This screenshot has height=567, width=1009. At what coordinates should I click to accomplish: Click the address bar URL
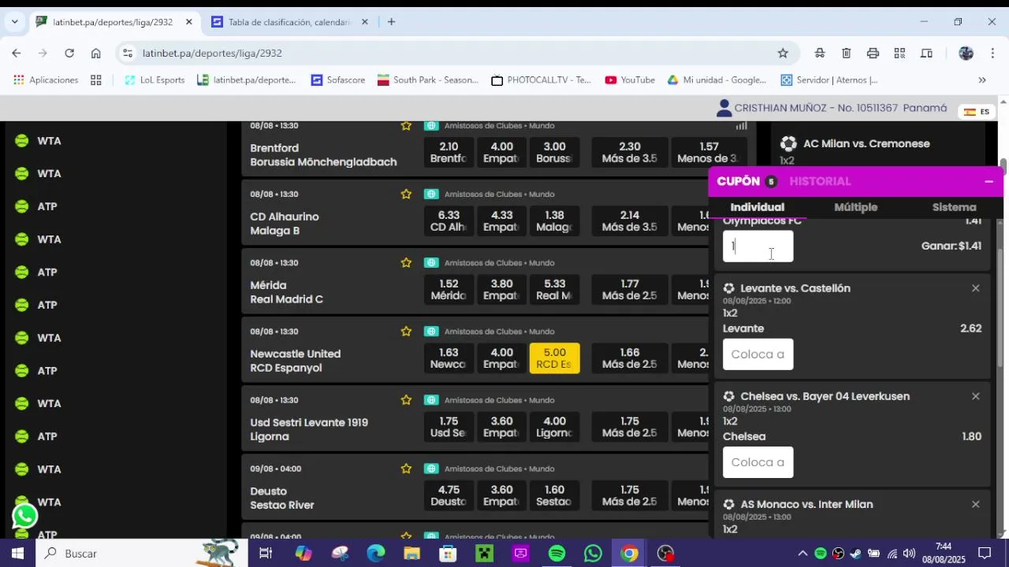coord(212,53)
